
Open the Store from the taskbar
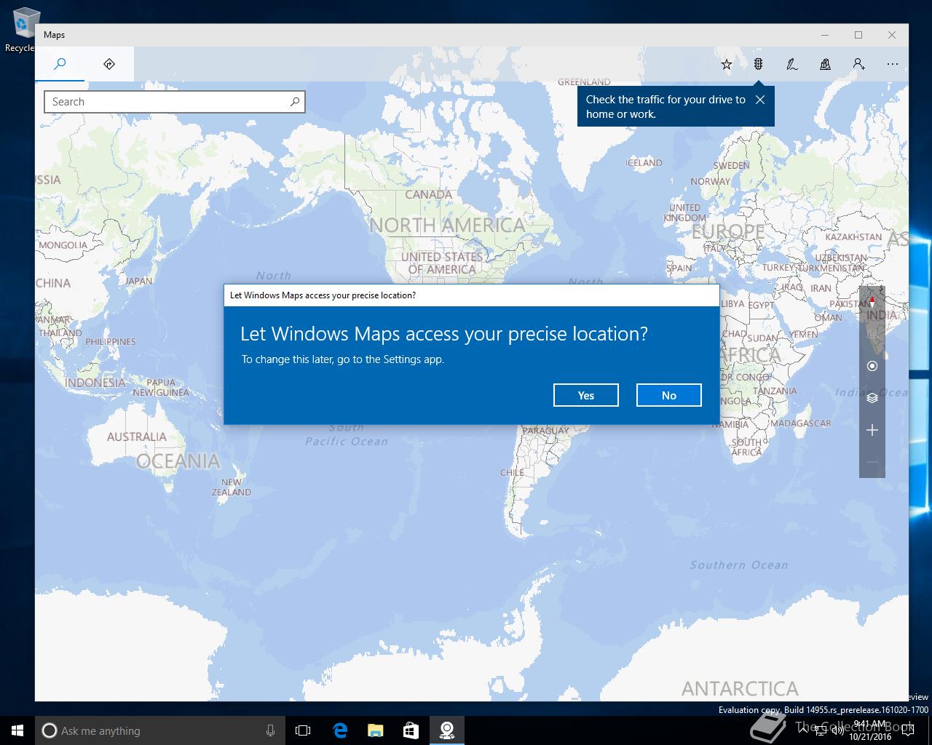pyautogui.click(x=411, y=730)
